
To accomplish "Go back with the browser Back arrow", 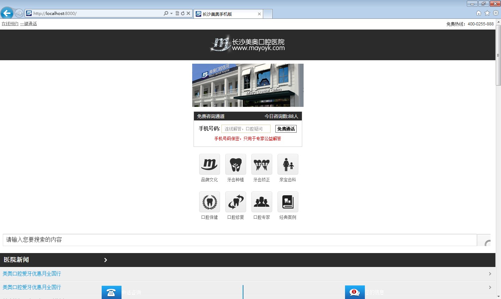I will 7,13.
